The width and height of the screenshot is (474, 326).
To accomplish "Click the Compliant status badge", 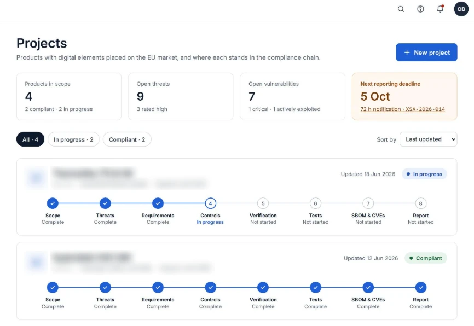I will (426, 258).
